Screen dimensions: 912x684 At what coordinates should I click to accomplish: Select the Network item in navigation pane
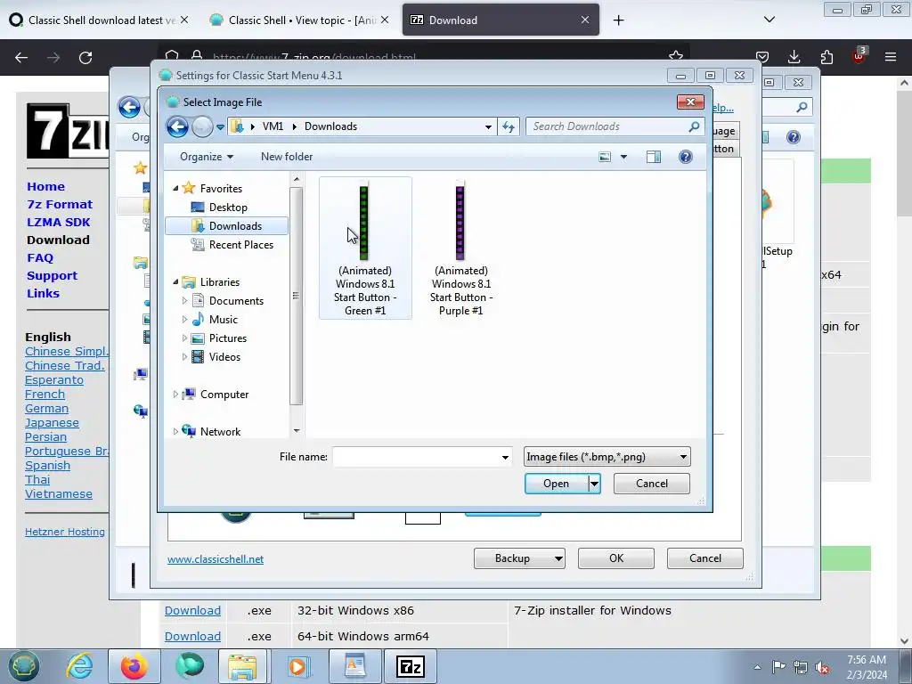[x=220, y=432]
